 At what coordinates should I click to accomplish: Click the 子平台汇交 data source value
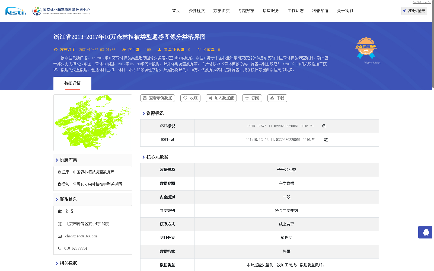286,170
